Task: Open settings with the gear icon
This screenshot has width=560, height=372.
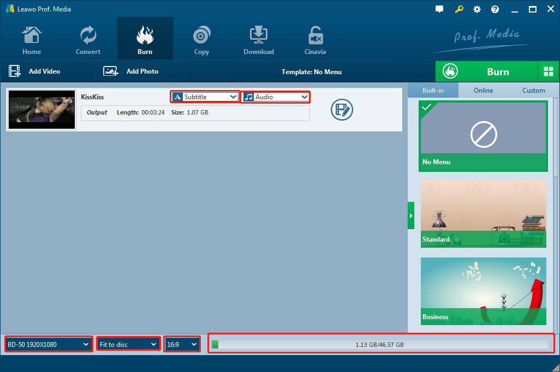Action: 477,9
